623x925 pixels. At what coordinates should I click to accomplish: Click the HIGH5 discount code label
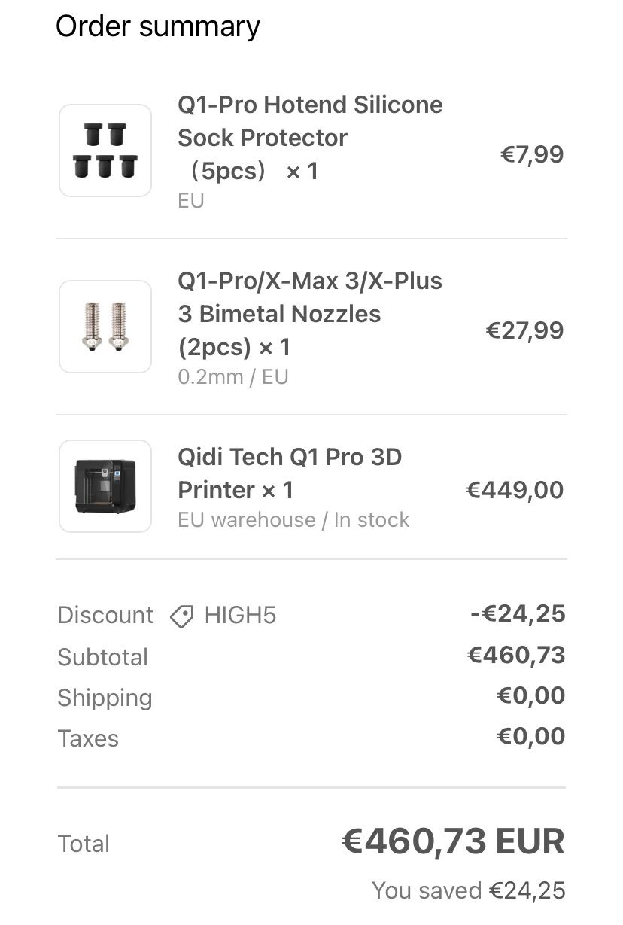(240, 616)
